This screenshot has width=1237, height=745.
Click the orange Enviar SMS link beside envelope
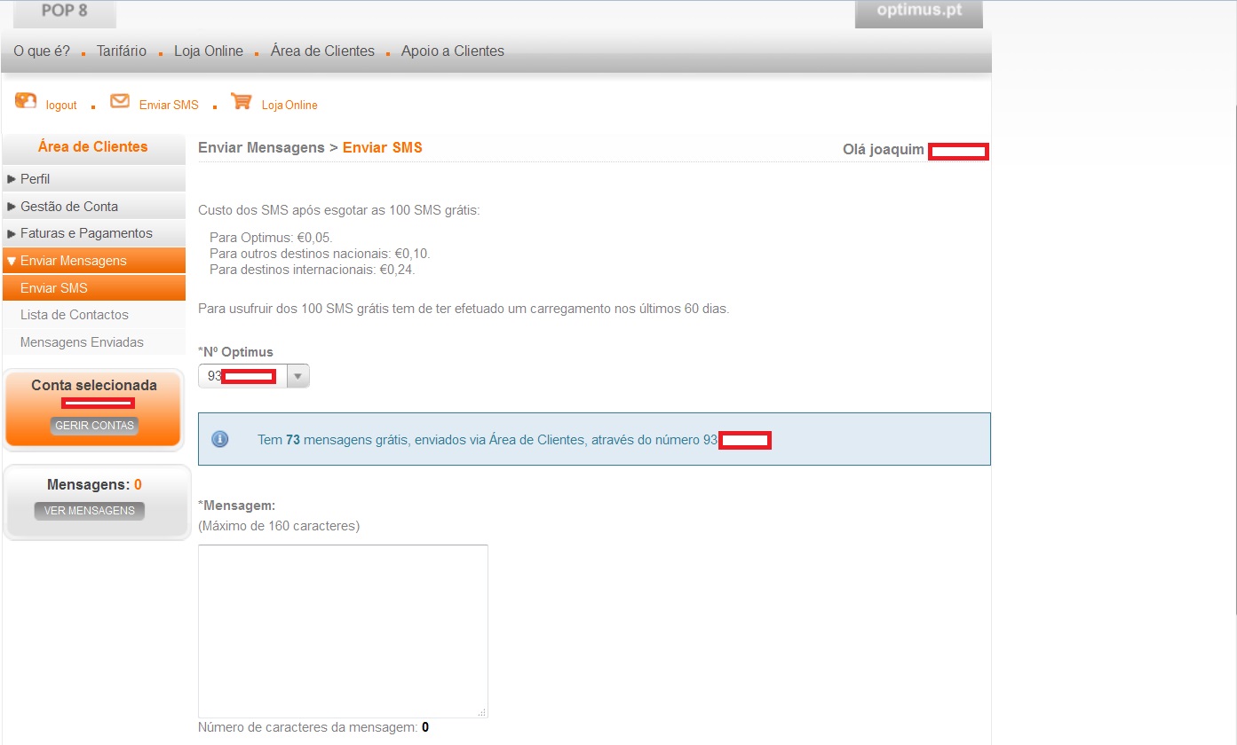[x=169, y=106]
